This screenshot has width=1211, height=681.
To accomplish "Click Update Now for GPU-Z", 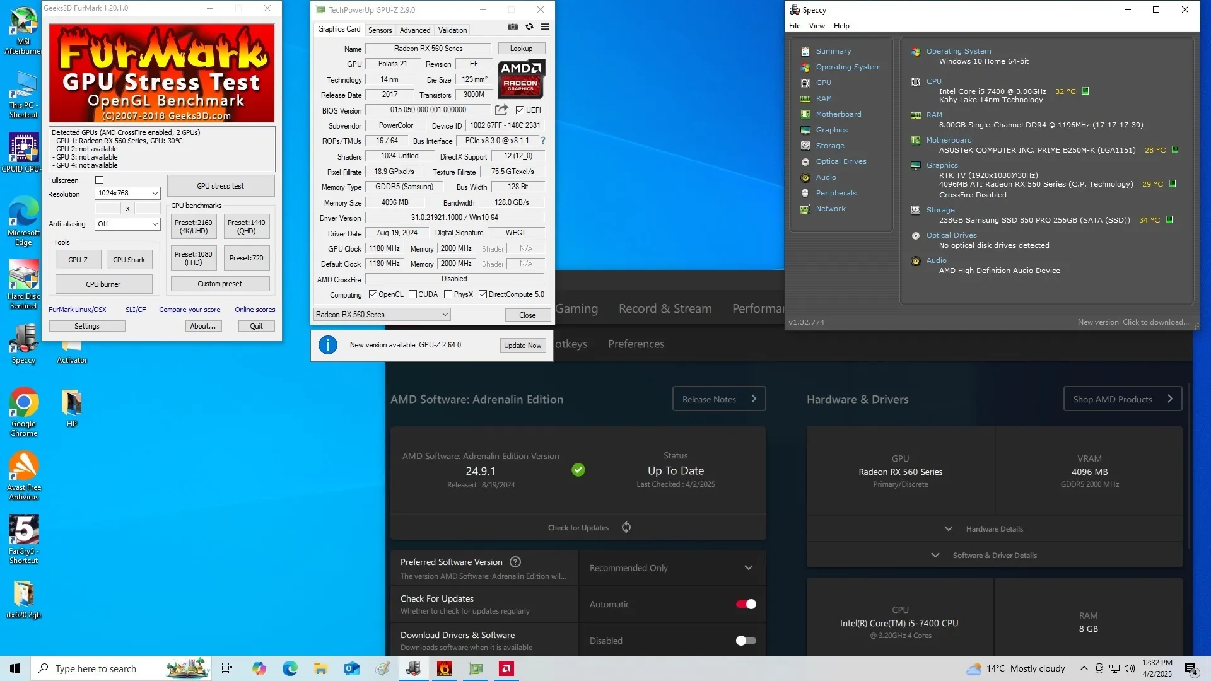I will 523,345.
